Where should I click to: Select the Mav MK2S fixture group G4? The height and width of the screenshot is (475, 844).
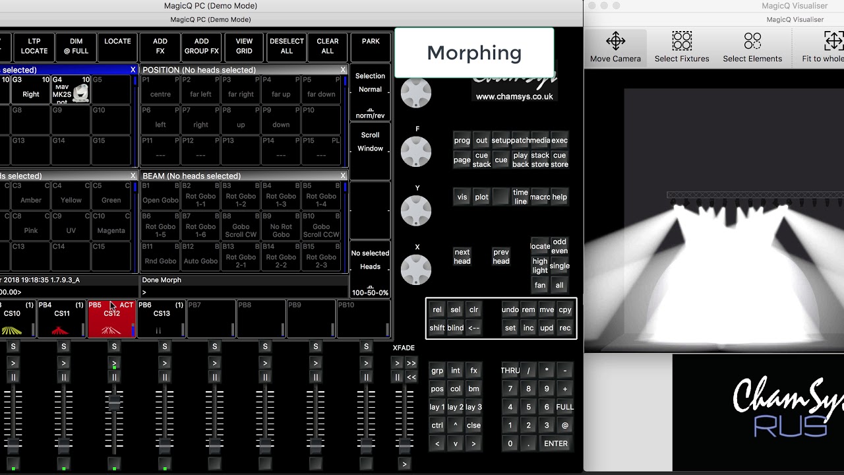[x=71, y=90]
